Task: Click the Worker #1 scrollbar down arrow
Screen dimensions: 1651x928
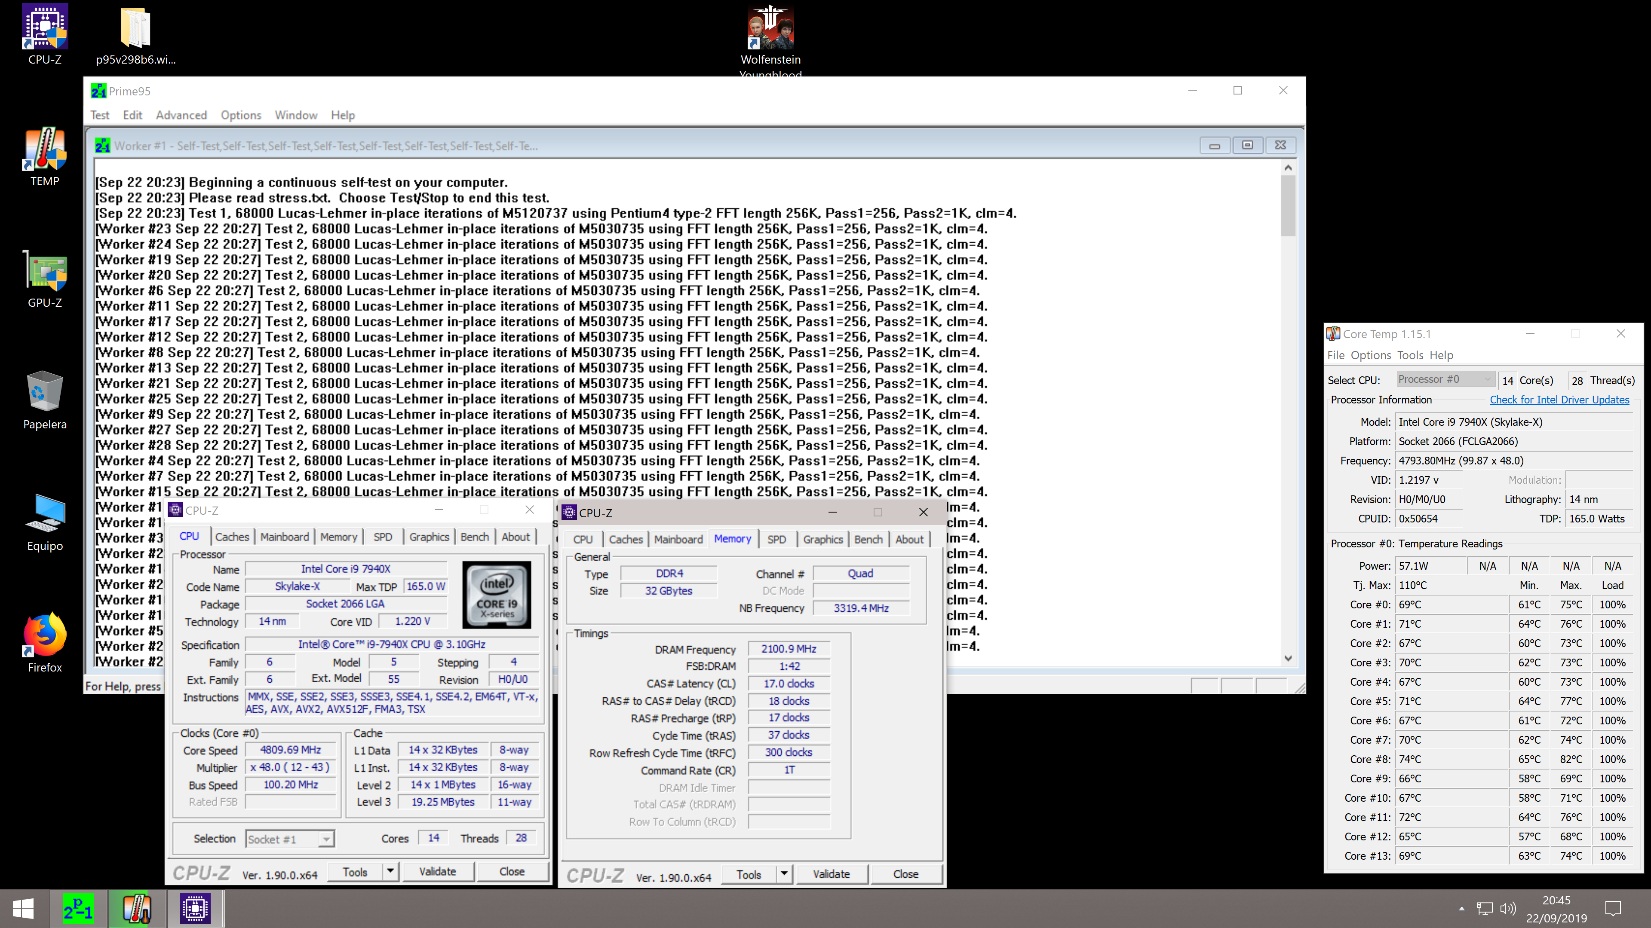Action: tap(1288, 658)
